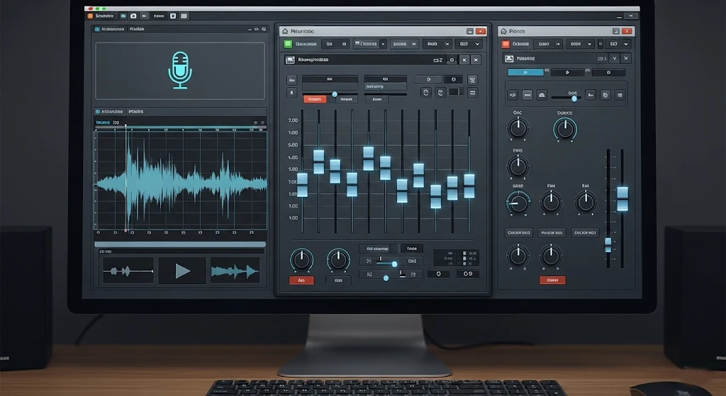Viewport: 726px width, 396px height.
Task: Click the dome gauge icon in the right window toolbar
Action: tap(541, 95)
